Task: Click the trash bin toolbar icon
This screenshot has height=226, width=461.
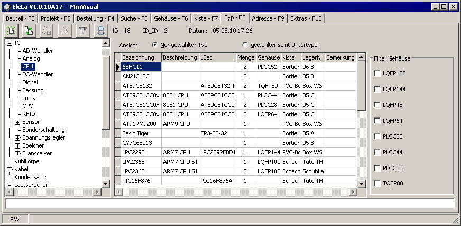Action: pos(82,31)
